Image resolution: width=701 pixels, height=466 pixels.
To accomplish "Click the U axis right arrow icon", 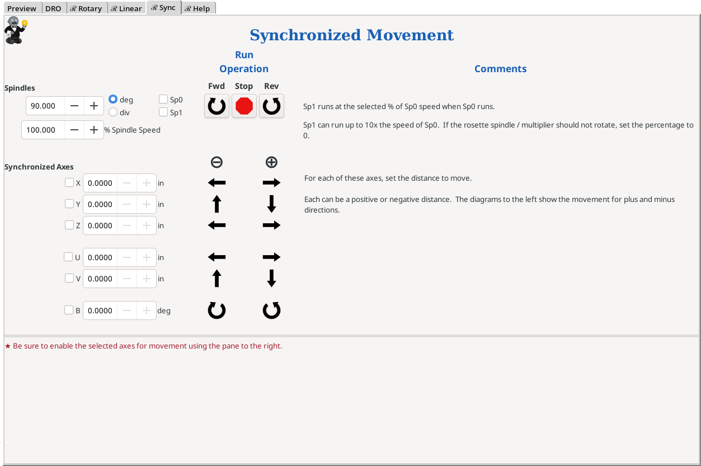I will (271, 257).
